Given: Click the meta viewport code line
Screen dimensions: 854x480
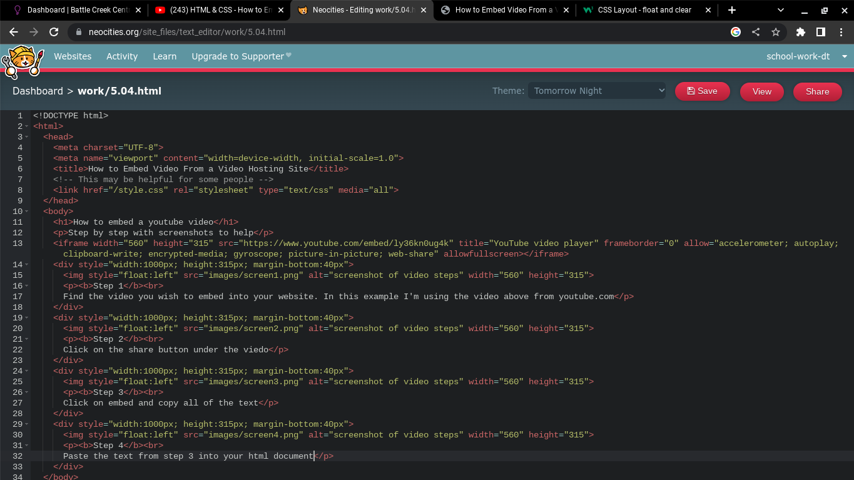Looking at the screenshot, I should [x=228, y=158].
